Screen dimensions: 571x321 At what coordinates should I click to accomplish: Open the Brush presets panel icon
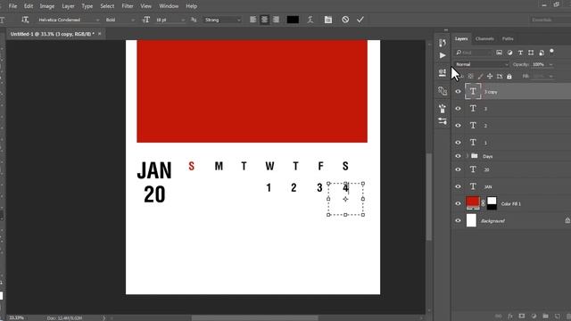443,108
